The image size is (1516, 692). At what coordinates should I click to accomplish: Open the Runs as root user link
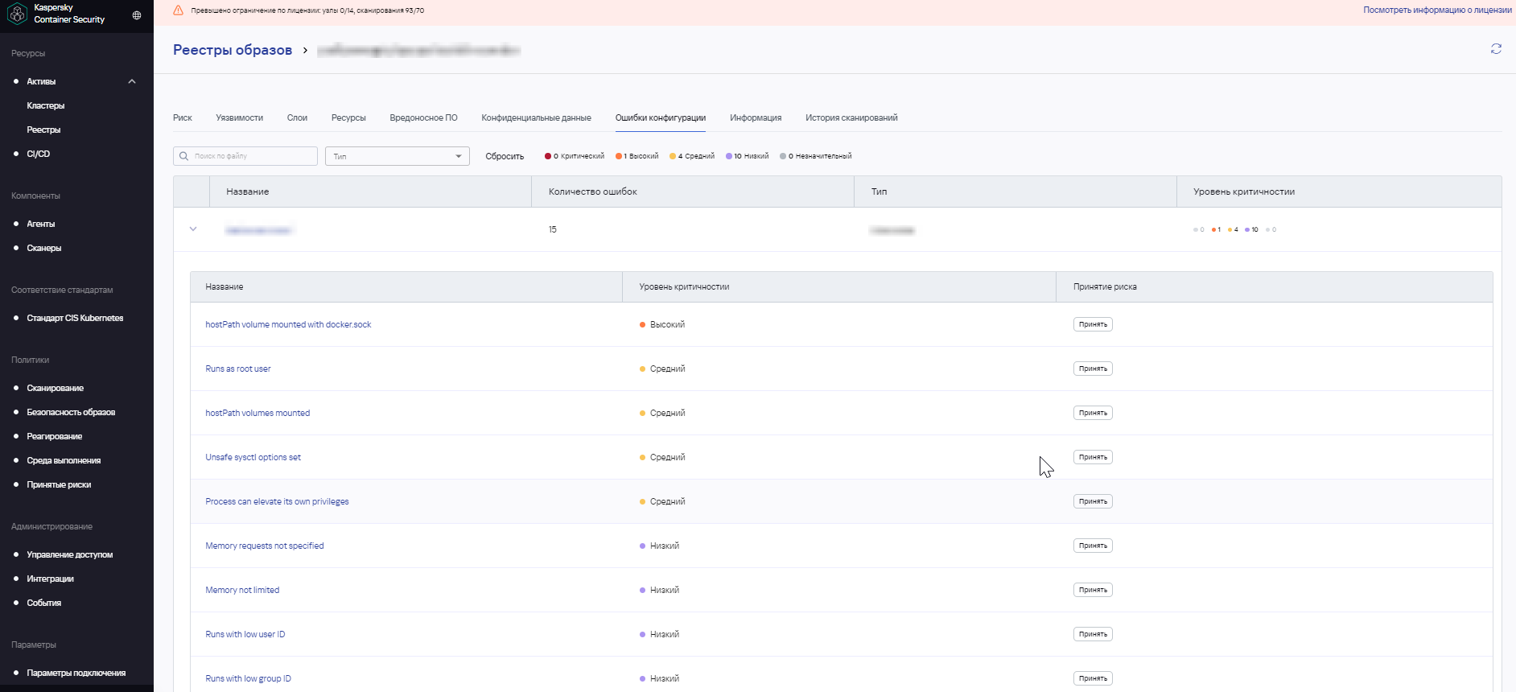point(238,369)
